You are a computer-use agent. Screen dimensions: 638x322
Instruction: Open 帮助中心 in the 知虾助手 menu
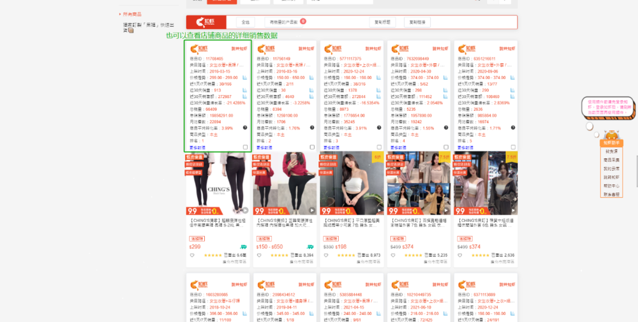(612, 186)
